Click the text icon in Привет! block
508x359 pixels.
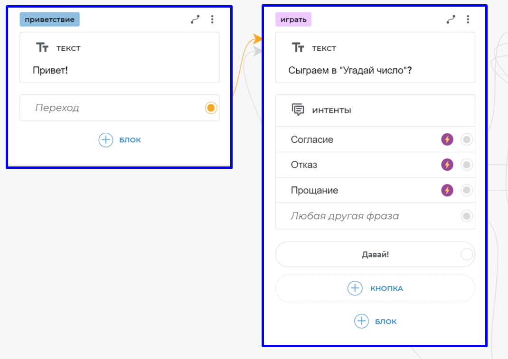(x=43, y=48)
